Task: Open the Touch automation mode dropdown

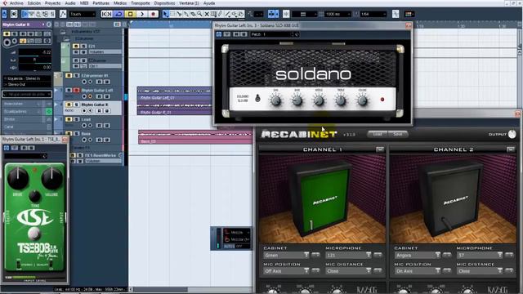Action: 83,14
